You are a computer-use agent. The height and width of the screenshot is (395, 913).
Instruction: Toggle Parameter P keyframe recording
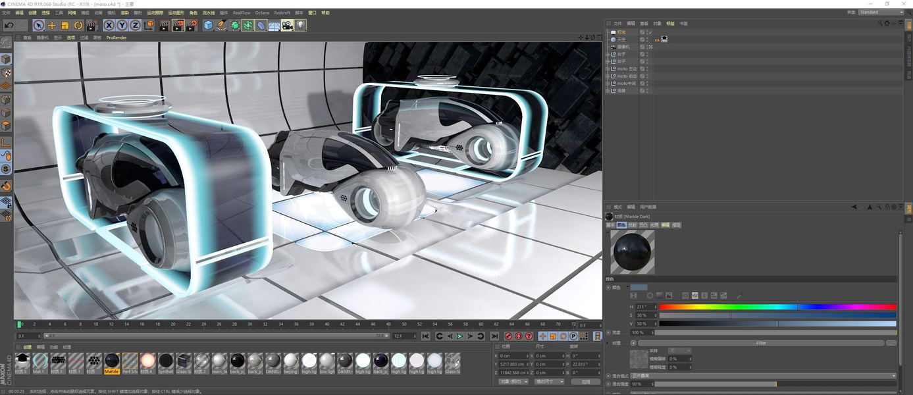pyautogui.click(x=573, y=336)
